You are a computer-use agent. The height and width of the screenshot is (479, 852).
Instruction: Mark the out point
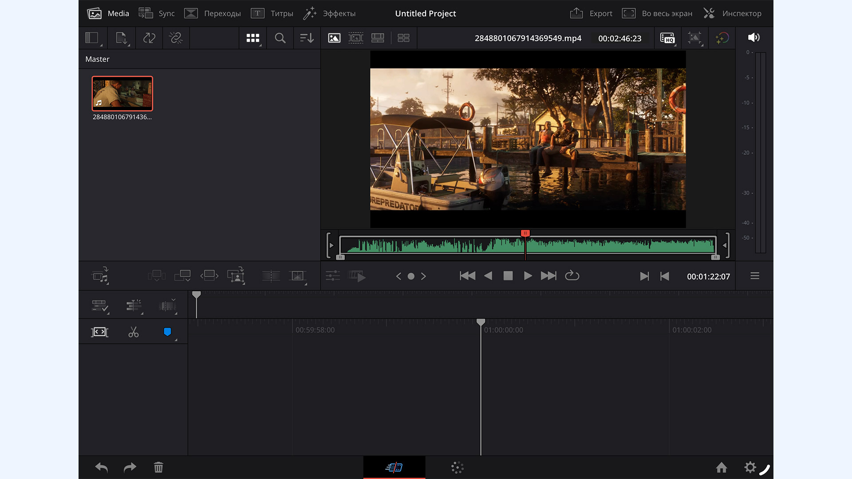point(664,276)
